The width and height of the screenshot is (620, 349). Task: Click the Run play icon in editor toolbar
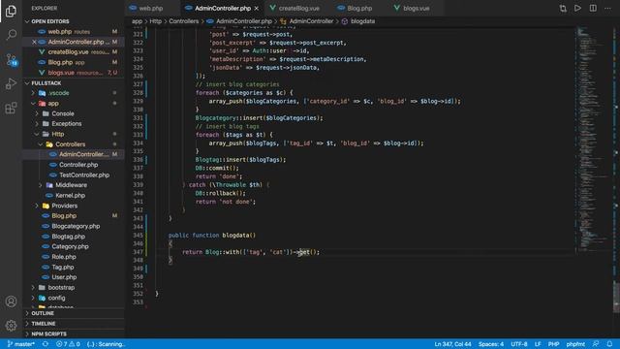click(577, 8)
